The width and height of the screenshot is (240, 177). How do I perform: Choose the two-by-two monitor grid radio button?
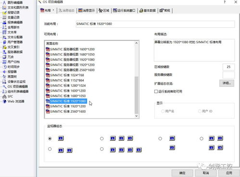202,139
